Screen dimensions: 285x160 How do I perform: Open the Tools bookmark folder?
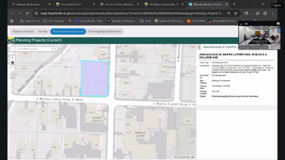(145, 21)
